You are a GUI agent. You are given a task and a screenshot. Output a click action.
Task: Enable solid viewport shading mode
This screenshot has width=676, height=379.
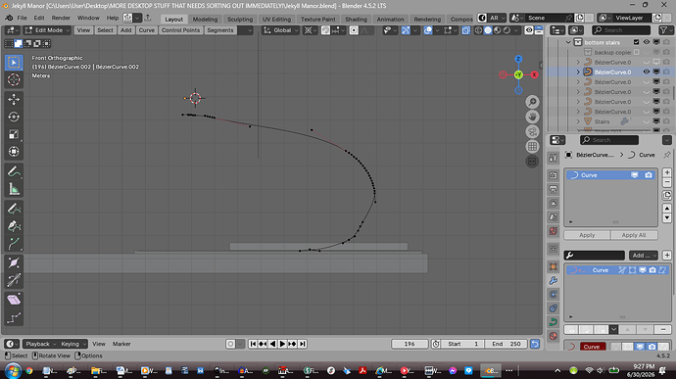click(488, 30)
